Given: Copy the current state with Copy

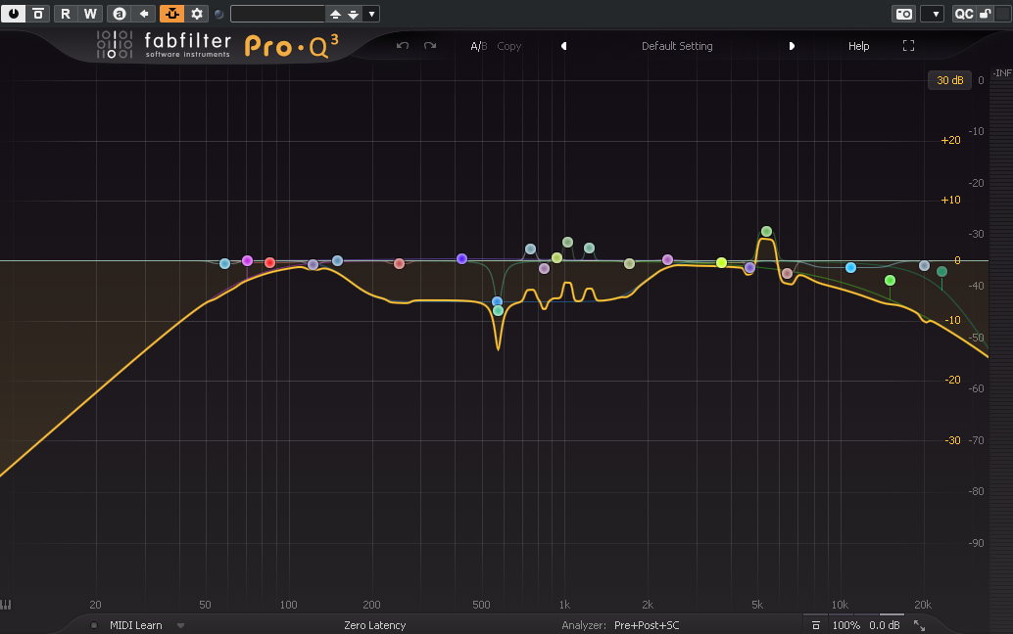Looking at the screenshot, I should (509, 46).
